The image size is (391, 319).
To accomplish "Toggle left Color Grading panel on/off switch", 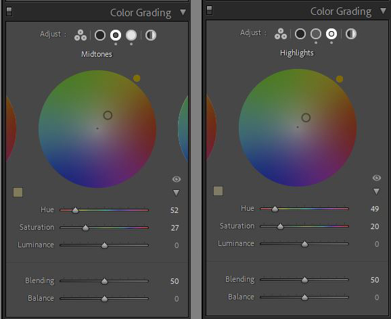I will pyautogui.click(x=9, y=11).
